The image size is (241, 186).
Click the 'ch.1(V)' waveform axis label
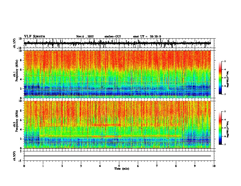pos(15,43)
